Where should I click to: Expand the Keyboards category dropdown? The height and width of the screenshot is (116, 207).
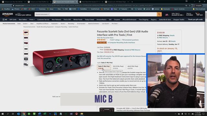pos(55,24)
